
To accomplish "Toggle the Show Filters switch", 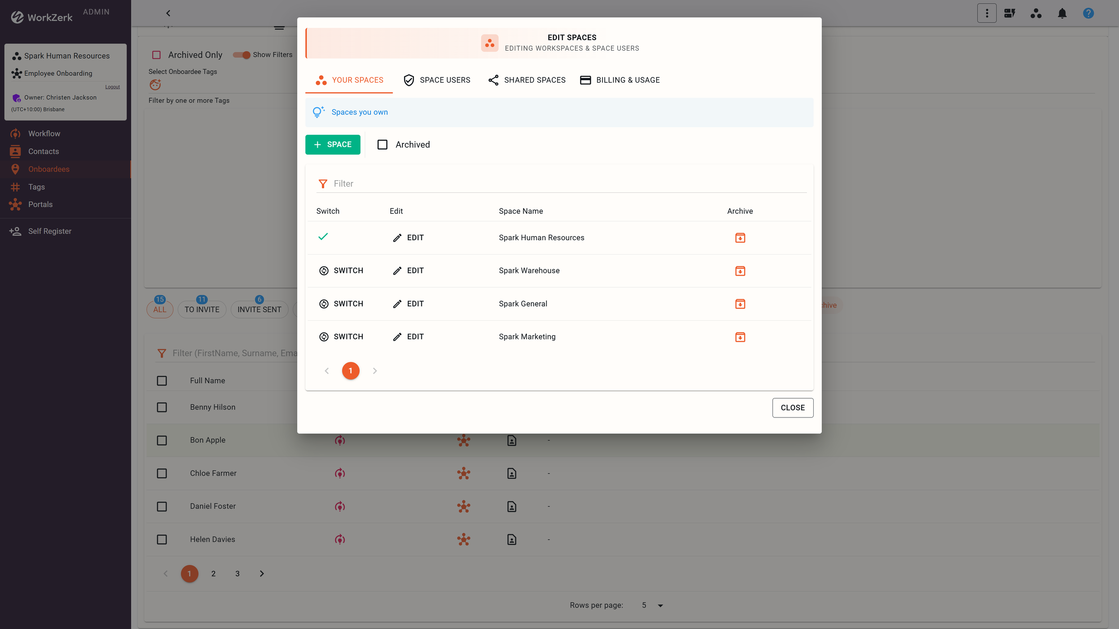I will tap(242, 55).
